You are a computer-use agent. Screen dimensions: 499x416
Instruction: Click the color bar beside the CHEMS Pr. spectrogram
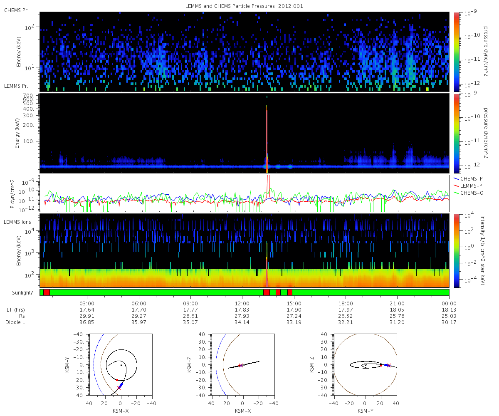[x=457, y=52]
